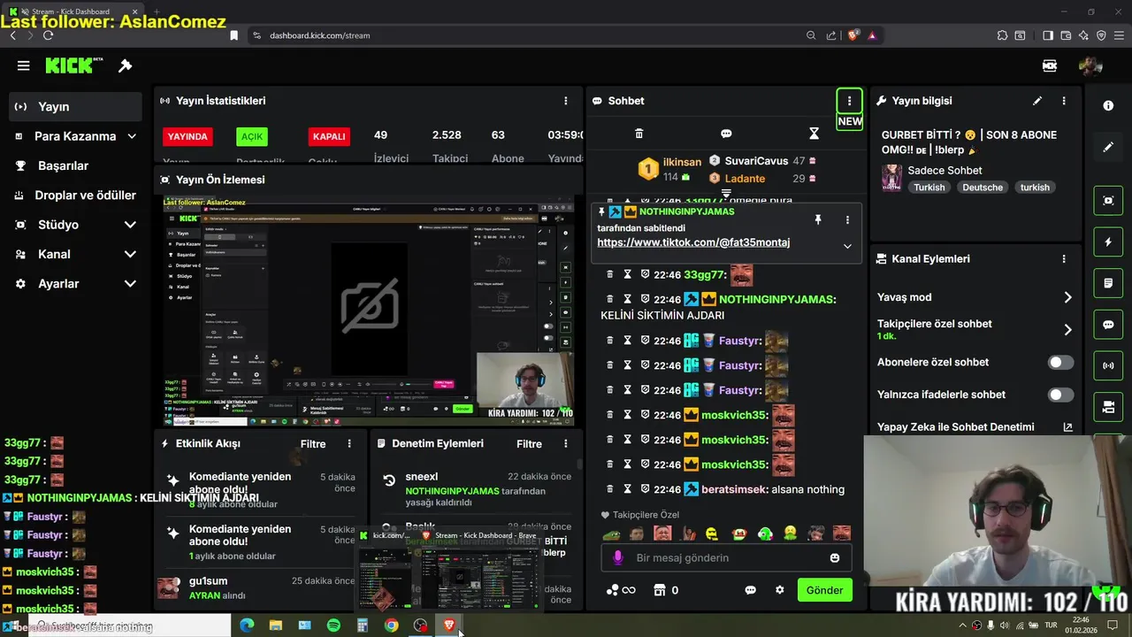Open Takipçilere özel sohbet settings arrow
1132x637 pixels.
(1067, 330)
